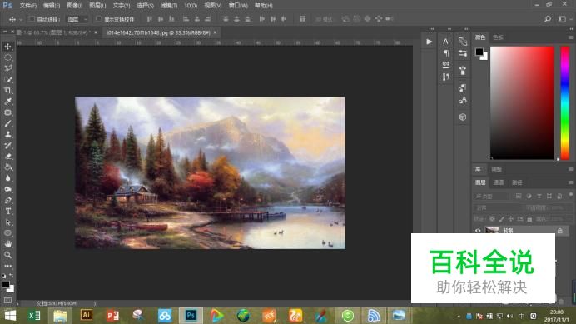
Task: Select the Elliptical Marquee tool
Action: click(7, 57)
